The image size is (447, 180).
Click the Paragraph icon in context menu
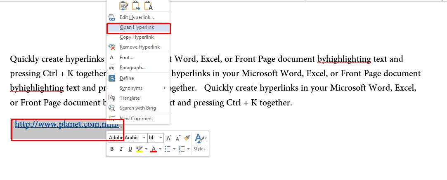tap(112, 68)
